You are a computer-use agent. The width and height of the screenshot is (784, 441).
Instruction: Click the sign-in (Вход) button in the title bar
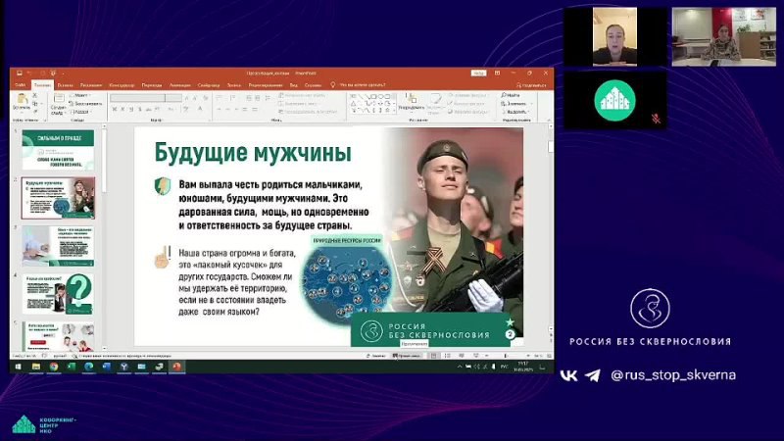[478, 73]
